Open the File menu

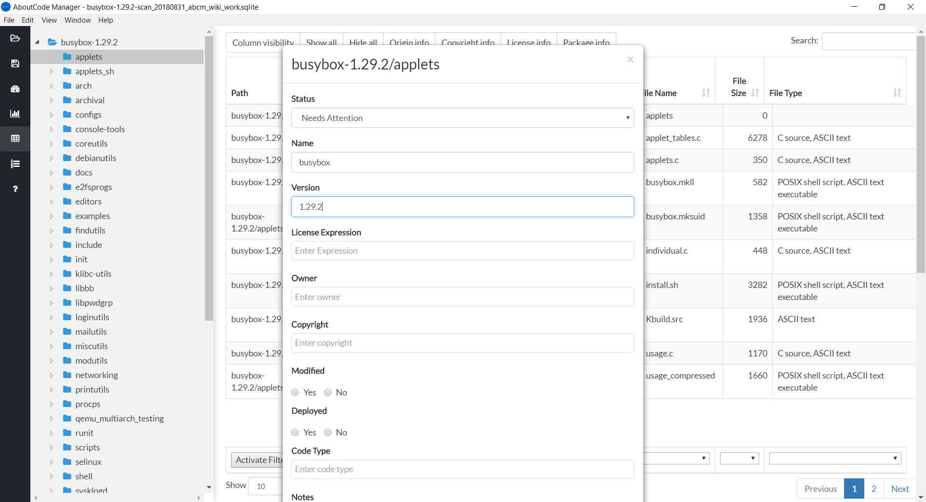click(9, 20)
